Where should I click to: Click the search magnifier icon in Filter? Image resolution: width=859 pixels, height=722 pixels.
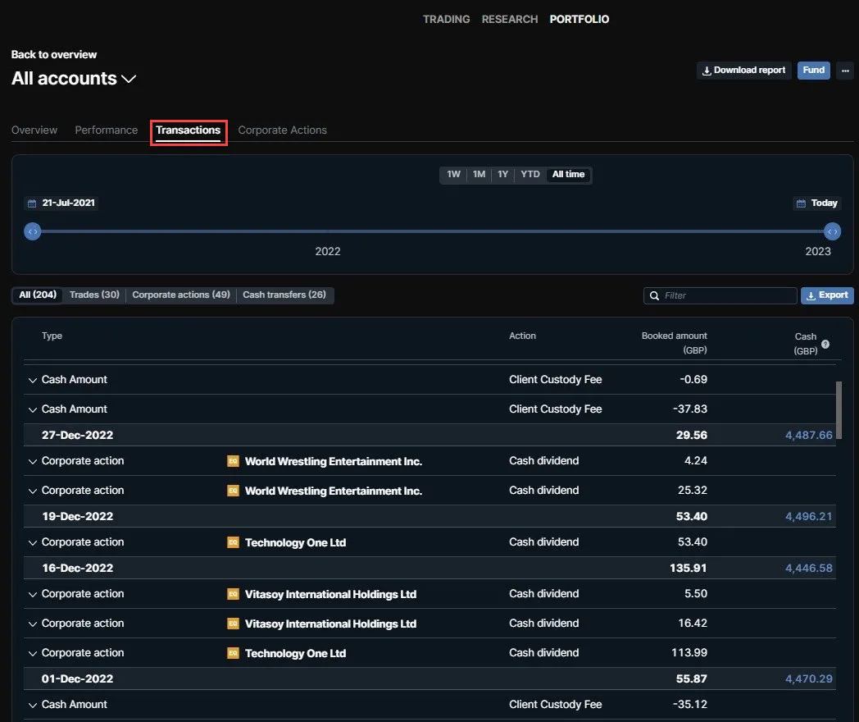pyautogui.click(x=654, y=296)
